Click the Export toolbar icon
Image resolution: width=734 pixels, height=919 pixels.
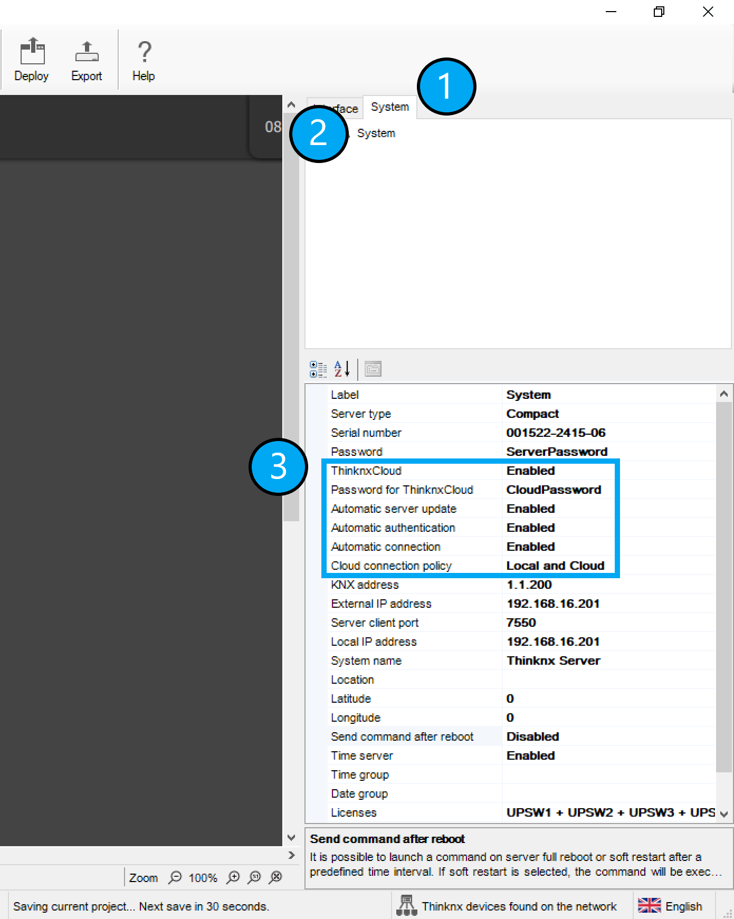pos(87,53)
